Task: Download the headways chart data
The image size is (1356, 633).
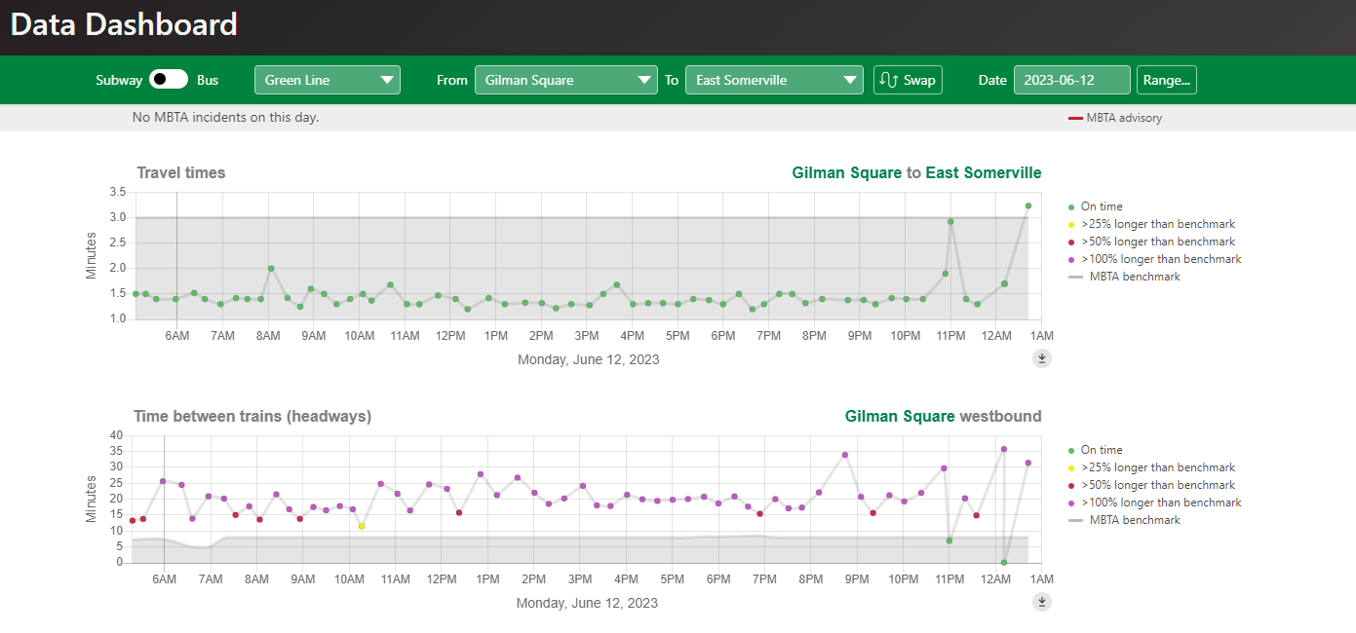Action: pos(1042,602)
